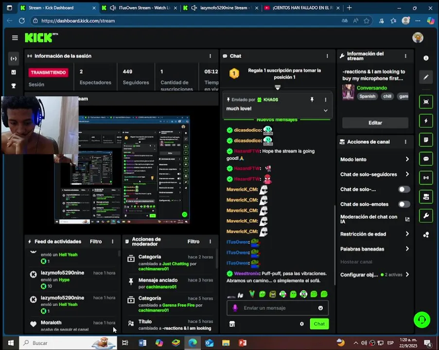Toggle the Chat de solo-... switch

(404, 189)
